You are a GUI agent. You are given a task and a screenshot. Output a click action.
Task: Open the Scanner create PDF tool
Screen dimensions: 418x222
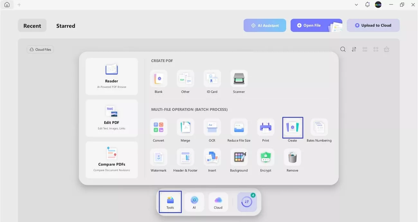click(x=239, y=79)
